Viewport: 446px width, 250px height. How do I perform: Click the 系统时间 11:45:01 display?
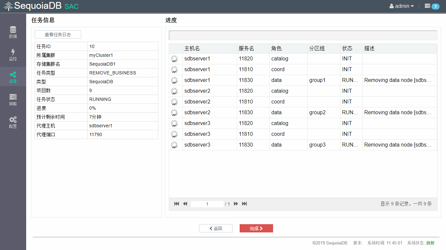[385, 243]
